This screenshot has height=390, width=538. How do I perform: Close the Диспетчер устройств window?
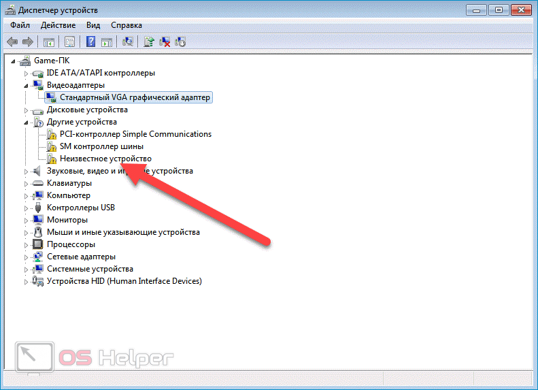pos(521,10)
